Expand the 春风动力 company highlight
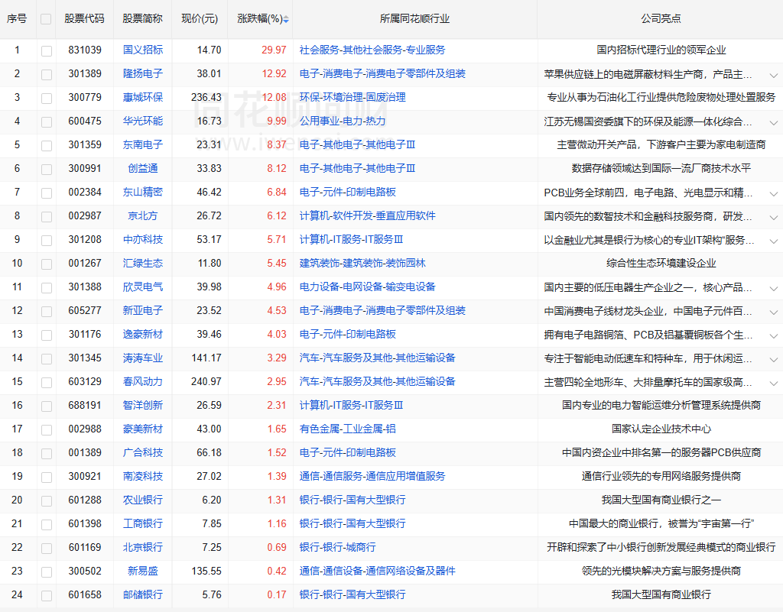This screenshot has width=783, height=612. 774,383
